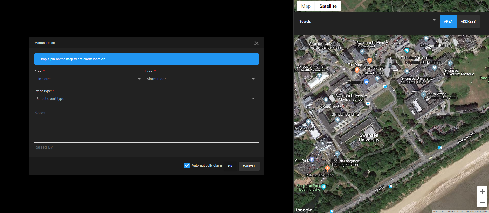This screenshot has height=213, width=489.
Task: Open the search dropdown arrow on map panel
Action: point(434,20)
